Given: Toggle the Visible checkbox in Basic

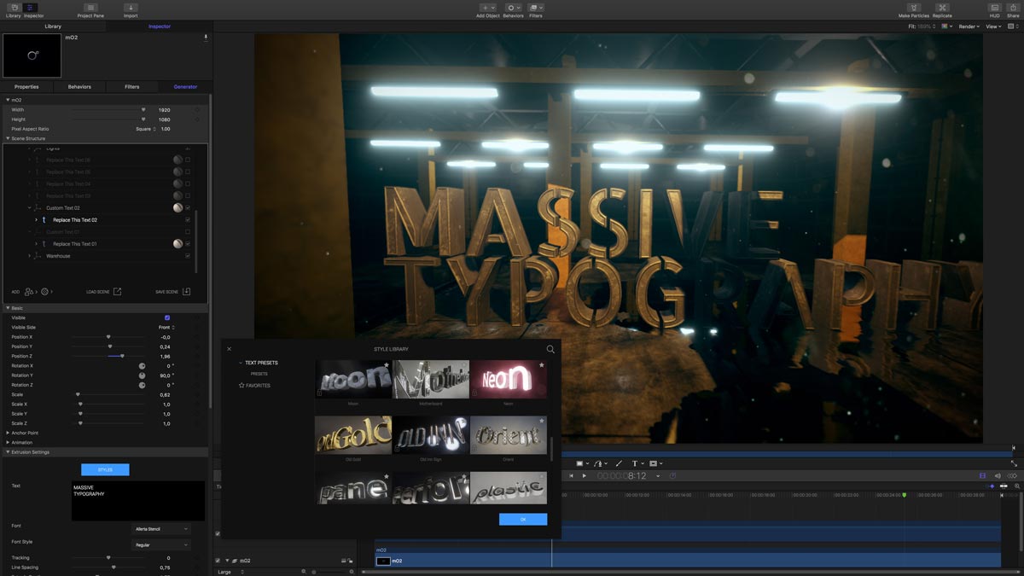Looking at the screenshot, I should tap(167, 317).
